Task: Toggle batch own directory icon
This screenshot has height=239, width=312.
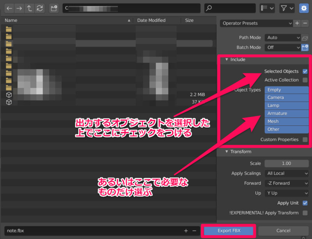Action: pyautogui.click(x=305, y=47)
